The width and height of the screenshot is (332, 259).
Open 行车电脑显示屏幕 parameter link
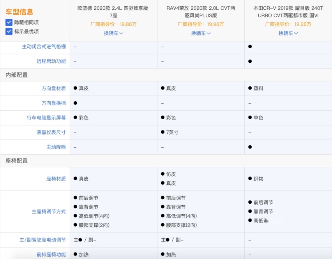46,118
